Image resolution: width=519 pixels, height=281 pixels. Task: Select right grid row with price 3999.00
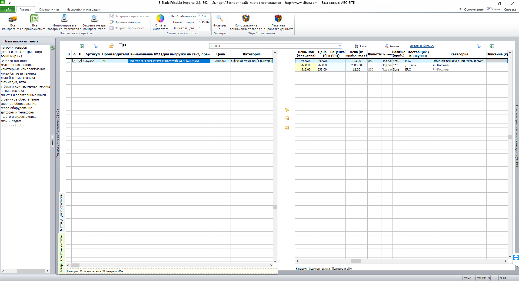click(401, 61)
